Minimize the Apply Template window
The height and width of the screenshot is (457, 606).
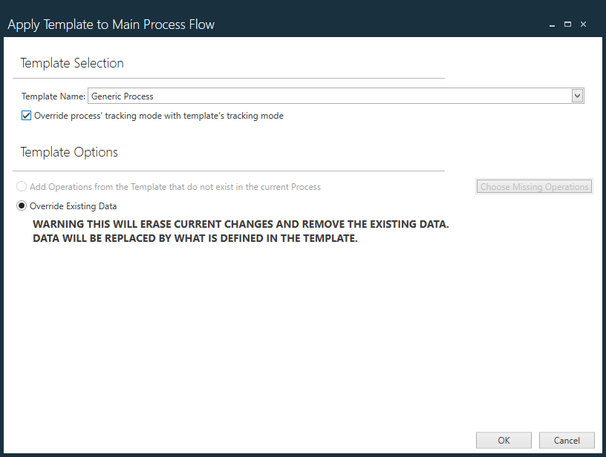551,24
